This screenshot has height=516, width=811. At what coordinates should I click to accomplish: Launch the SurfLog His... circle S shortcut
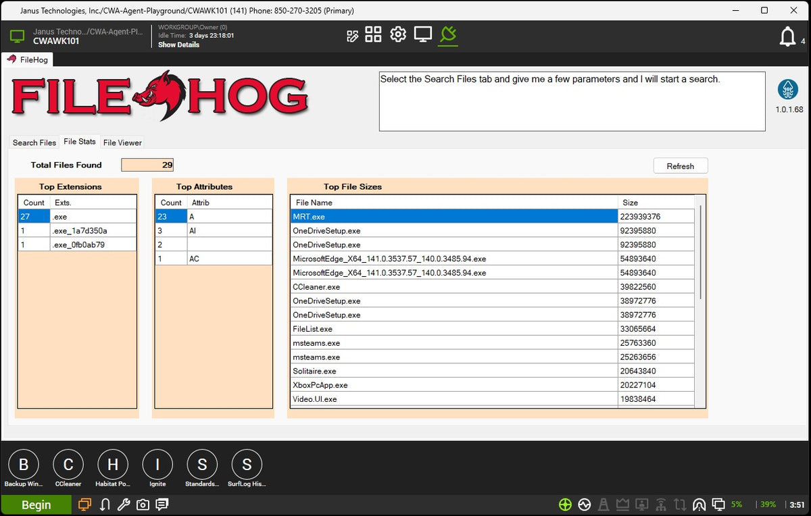click(x=247, y=465)
